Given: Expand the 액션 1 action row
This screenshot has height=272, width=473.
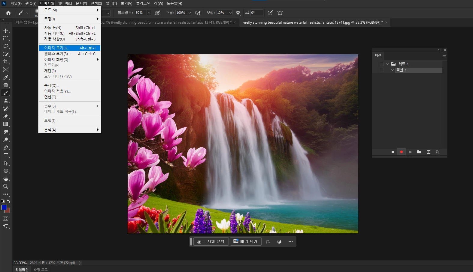Looking at the screenshot, I should 393,70.
